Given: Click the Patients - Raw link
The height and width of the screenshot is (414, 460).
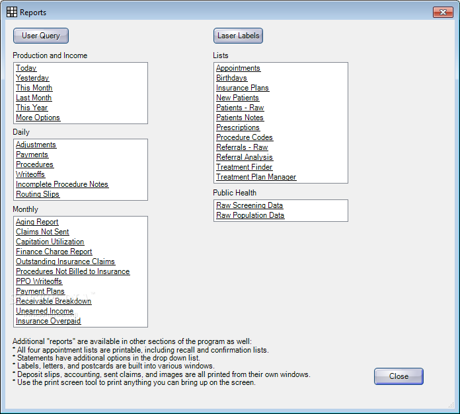Looking at the screenshot, I should (x=240, y=108).
